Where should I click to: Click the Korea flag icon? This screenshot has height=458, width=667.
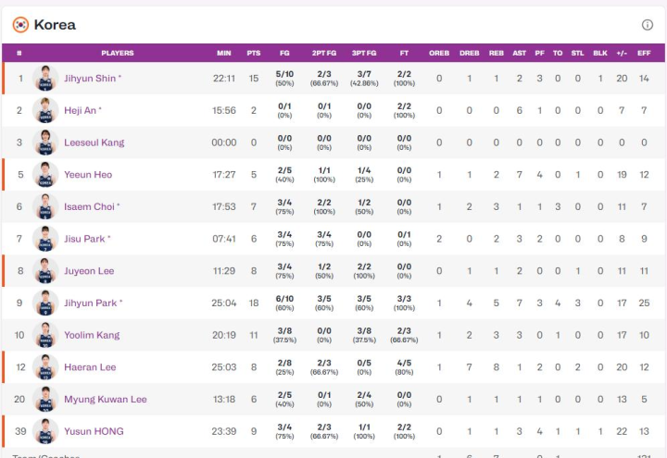click(x=20, y=25)
